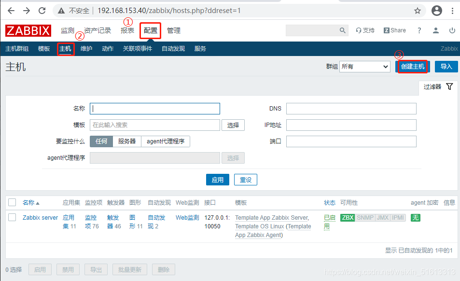Open the Zabbix support link
460x281 pixels.
pos(365,30)
